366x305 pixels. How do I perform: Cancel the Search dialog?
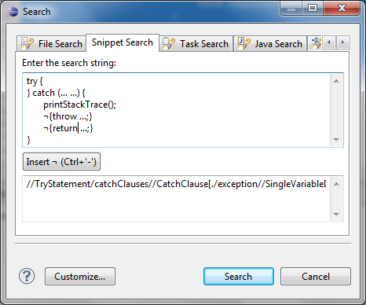[x=316, y=277]
